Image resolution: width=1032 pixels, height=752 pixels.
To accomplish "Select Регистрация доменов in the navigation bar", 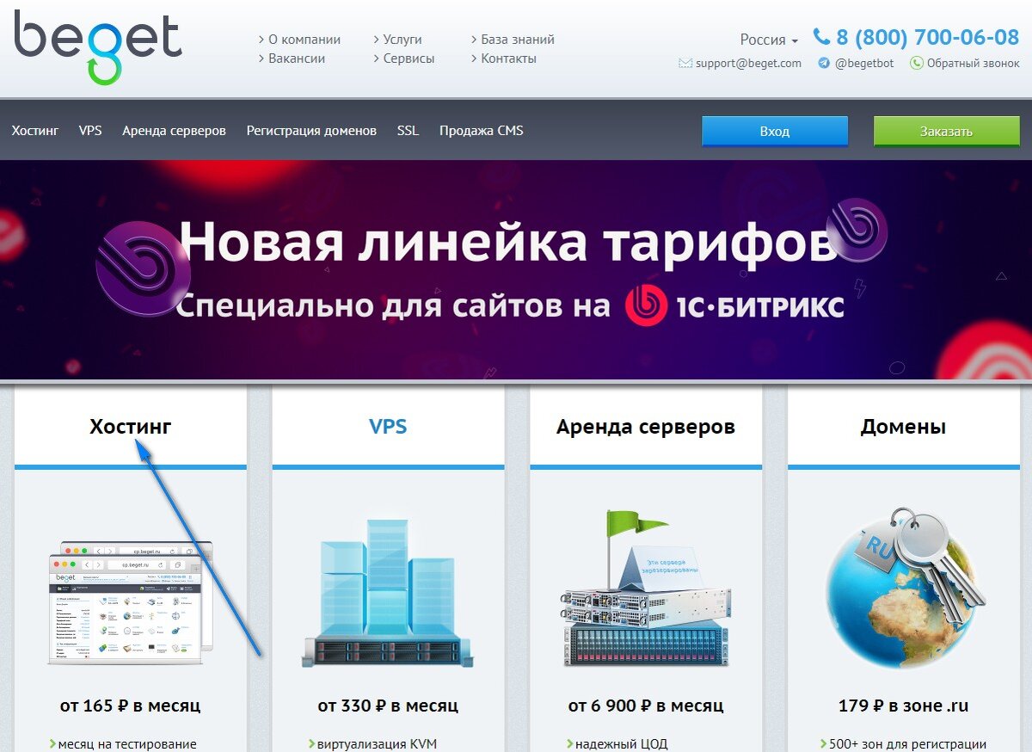I will [311, 131].
